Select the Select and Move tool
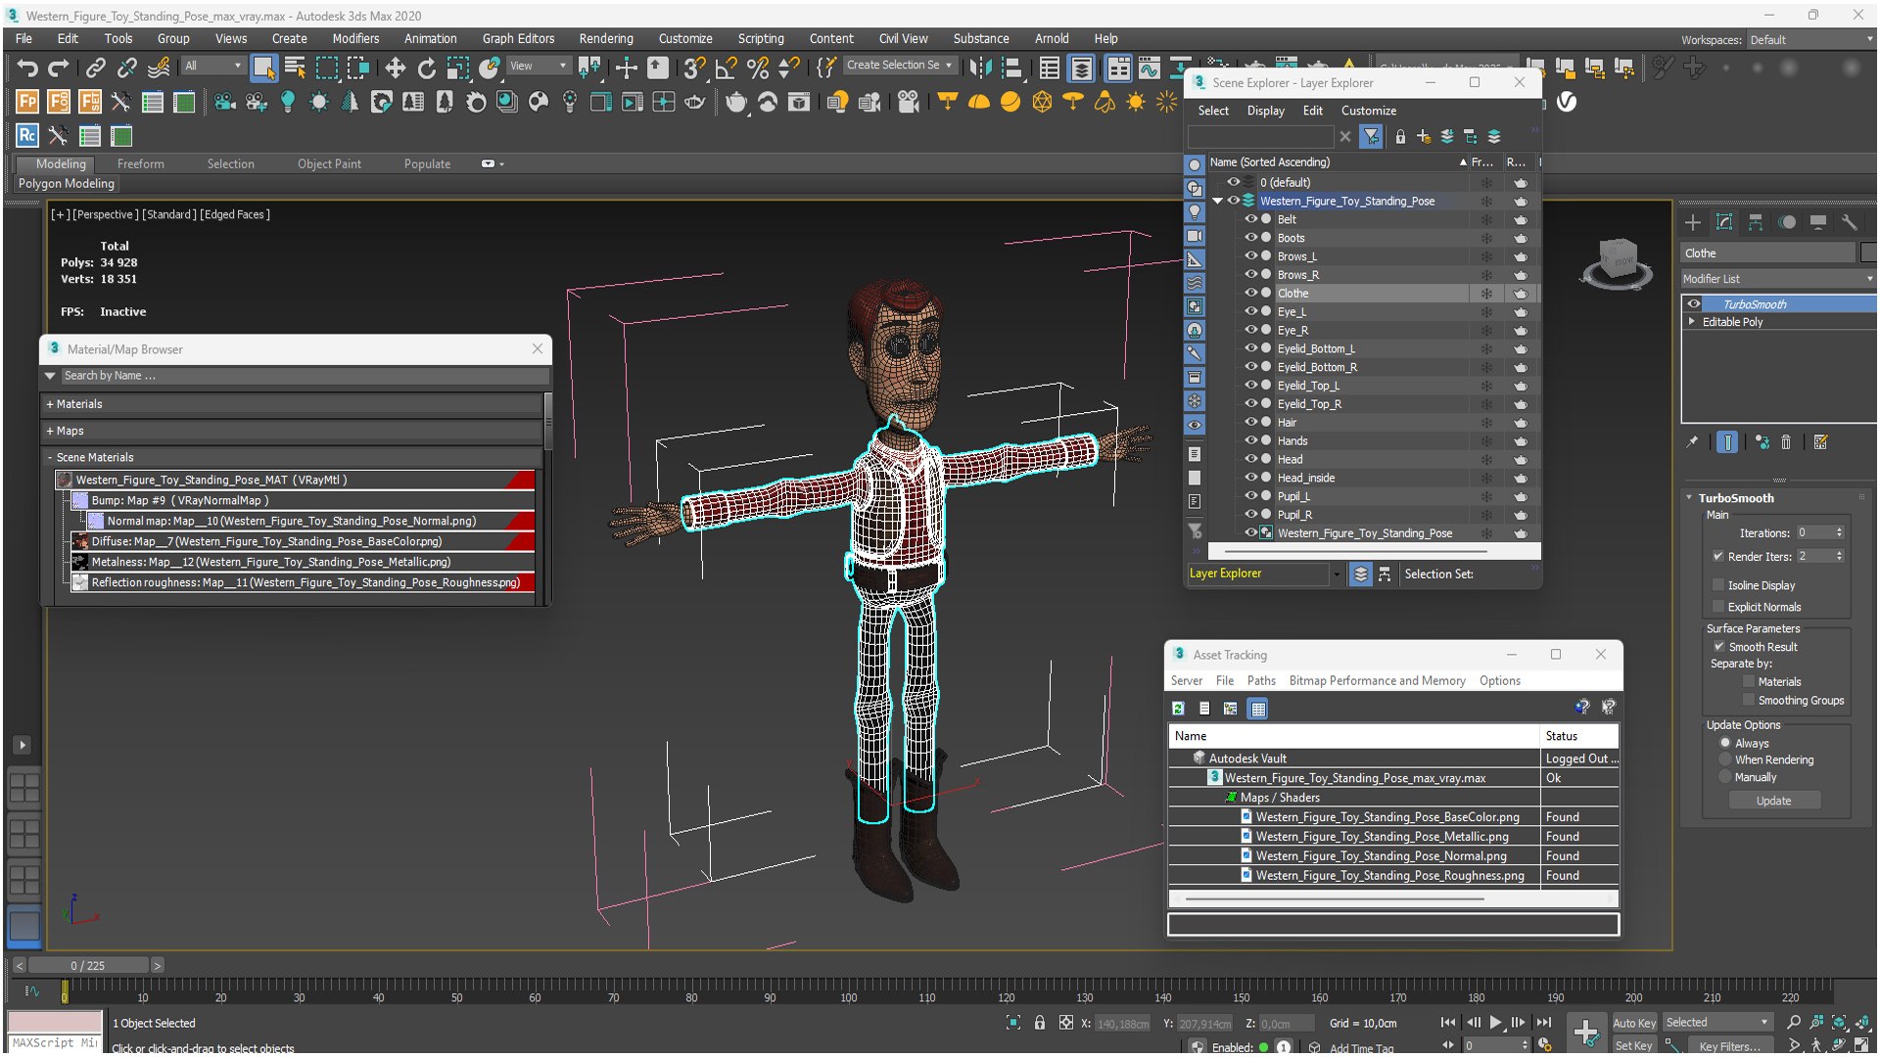The width and height of the screenshot is (1880, 1057). (x=395, y=68)
